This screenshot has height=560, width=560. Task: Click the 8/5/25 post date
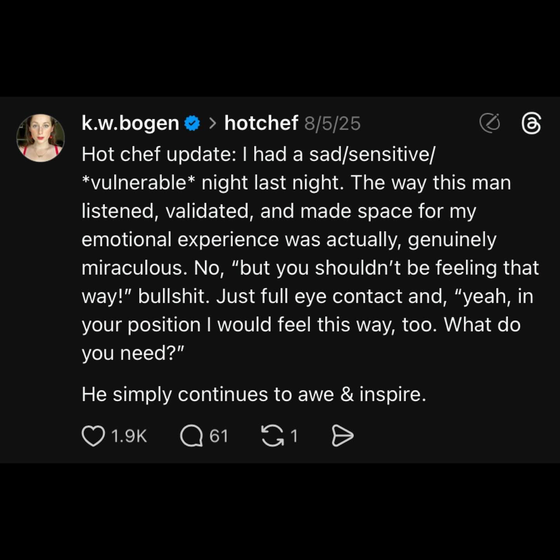(x=332, y=124)
